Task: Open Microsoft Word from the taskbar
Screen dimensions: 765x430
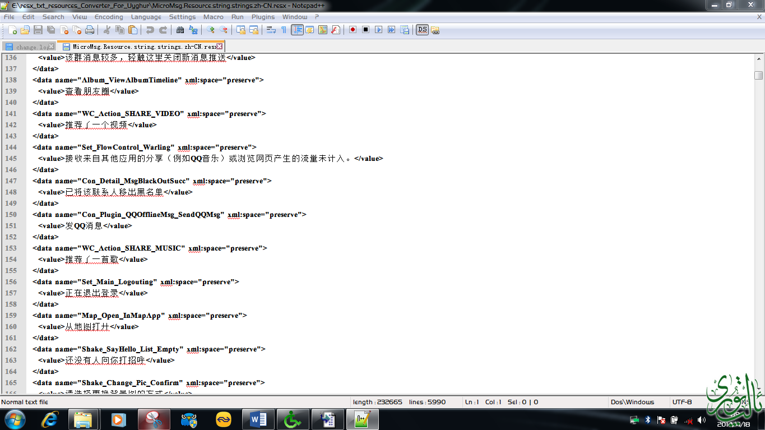Action: (258, 419)
